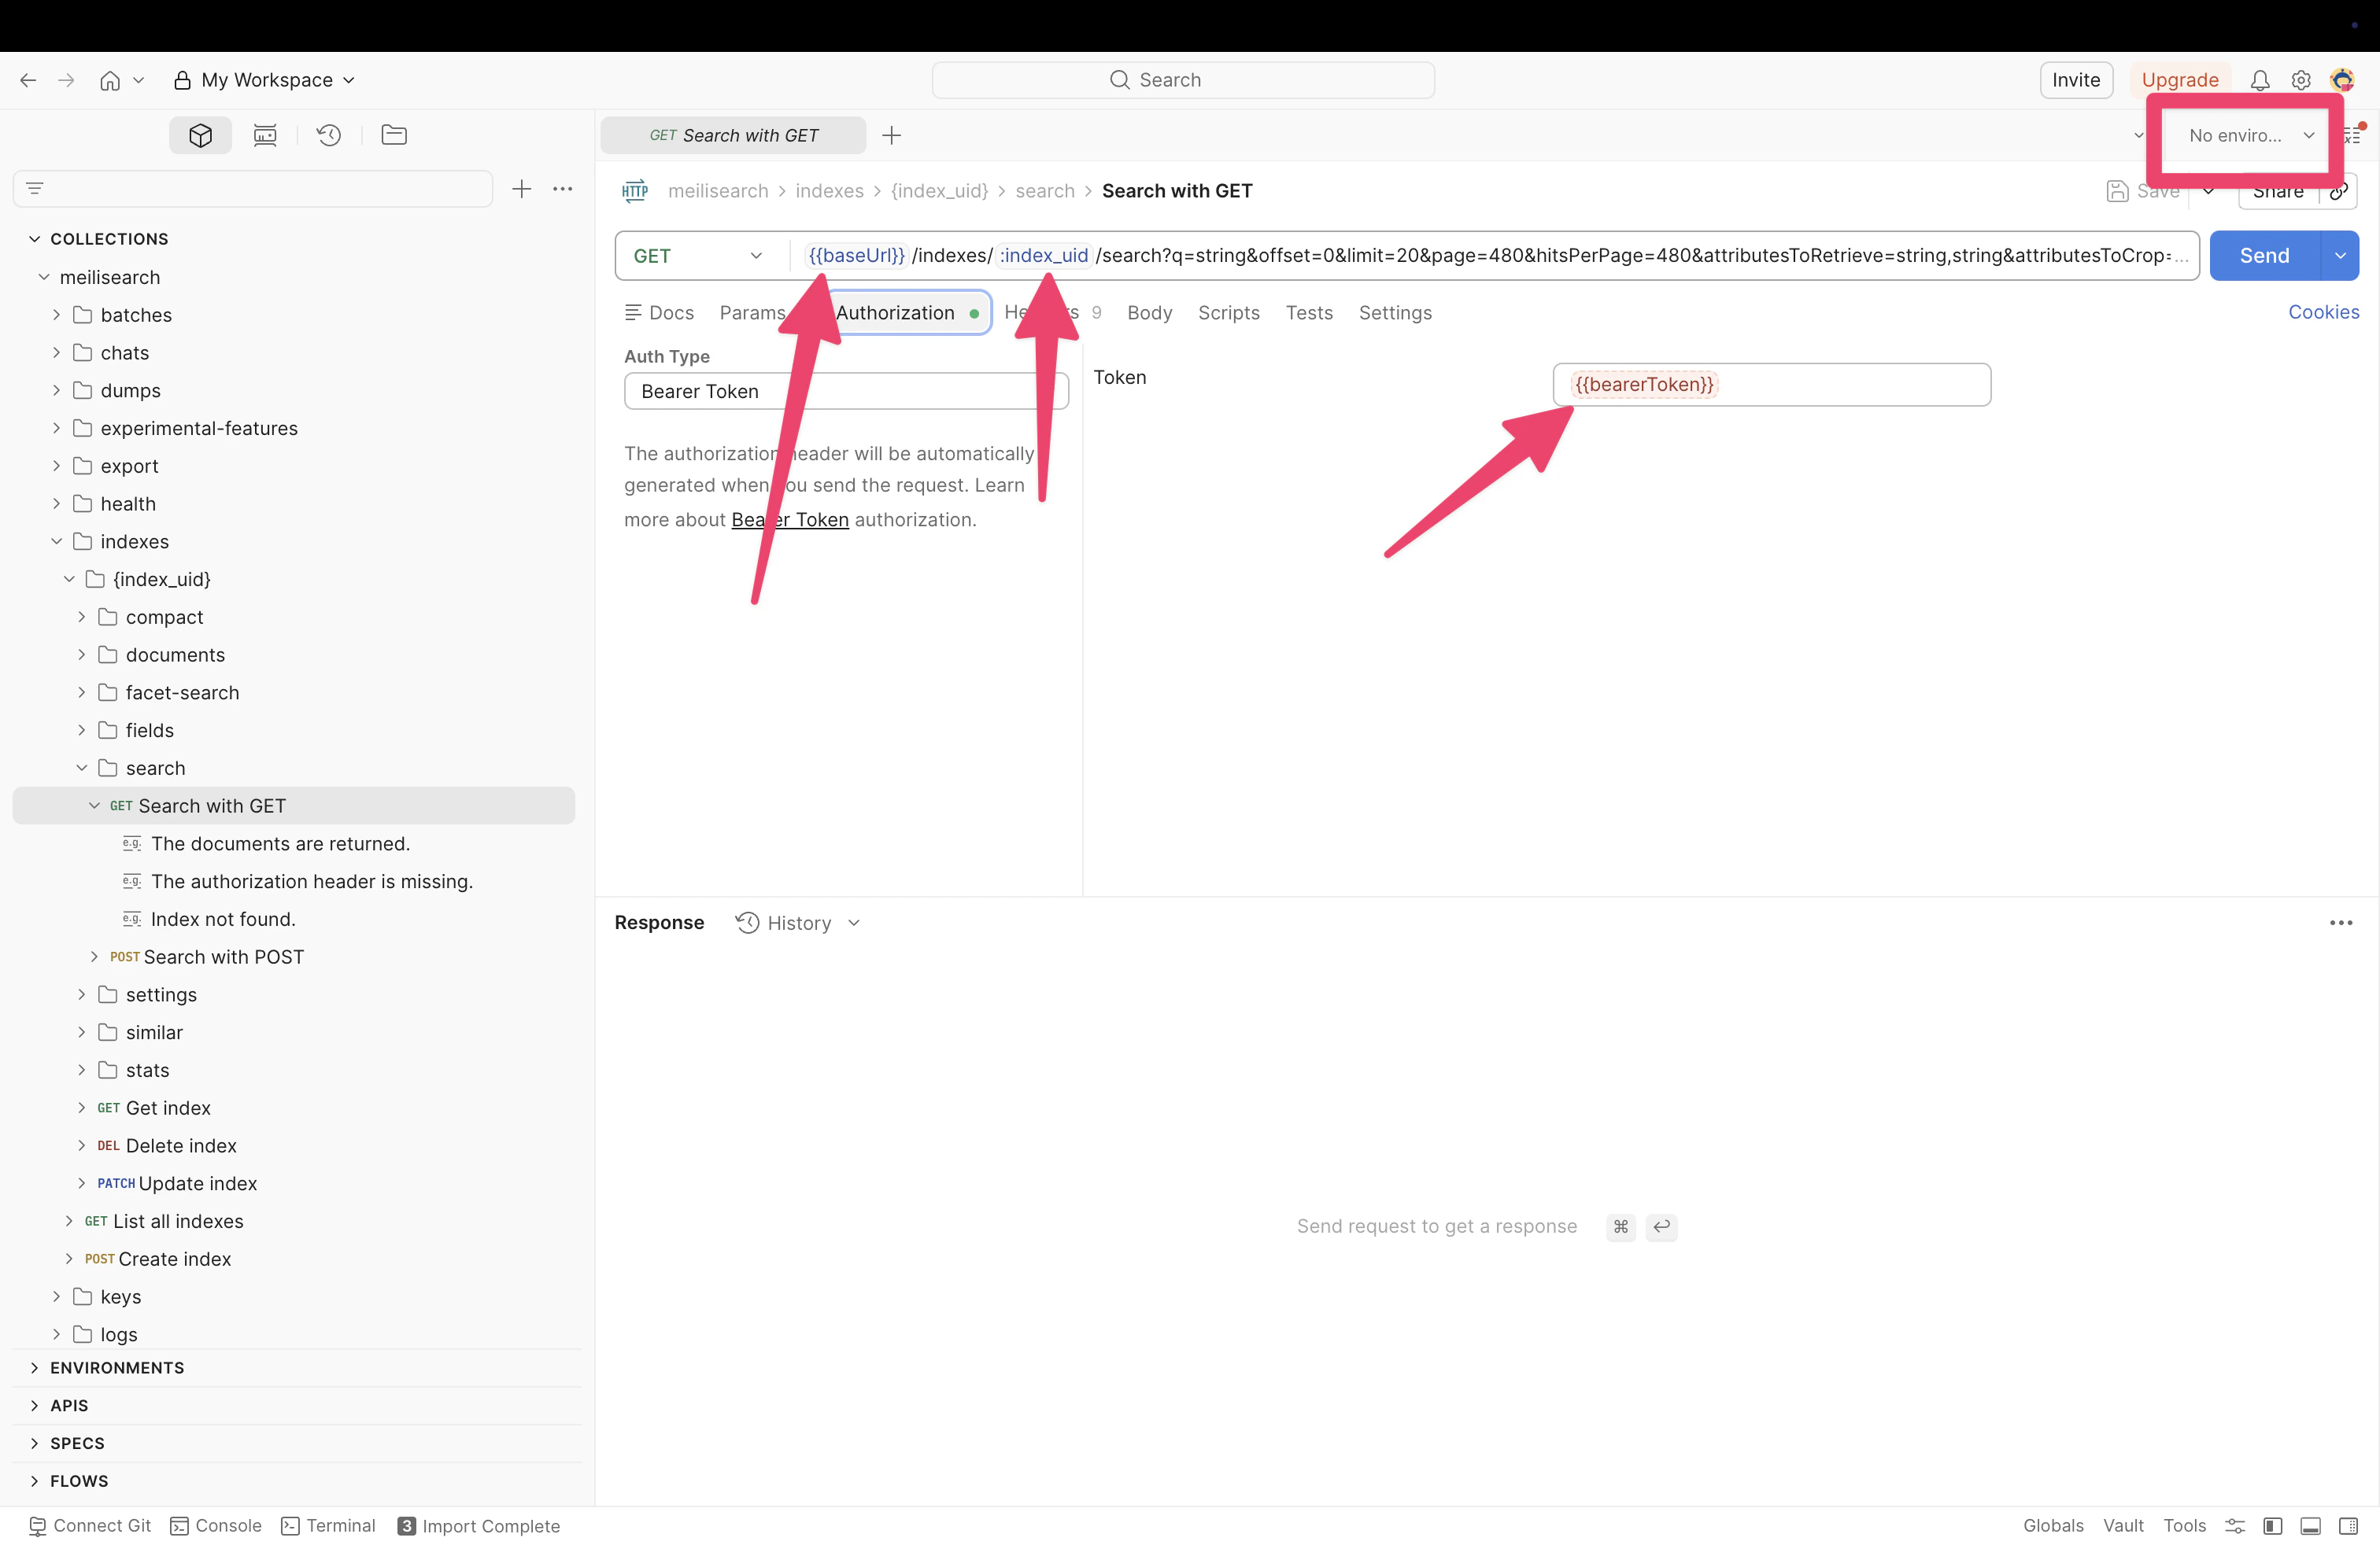This screenshot has width=2380, height=1545.
Task: Click the Send button
Action: (2264, 256)
